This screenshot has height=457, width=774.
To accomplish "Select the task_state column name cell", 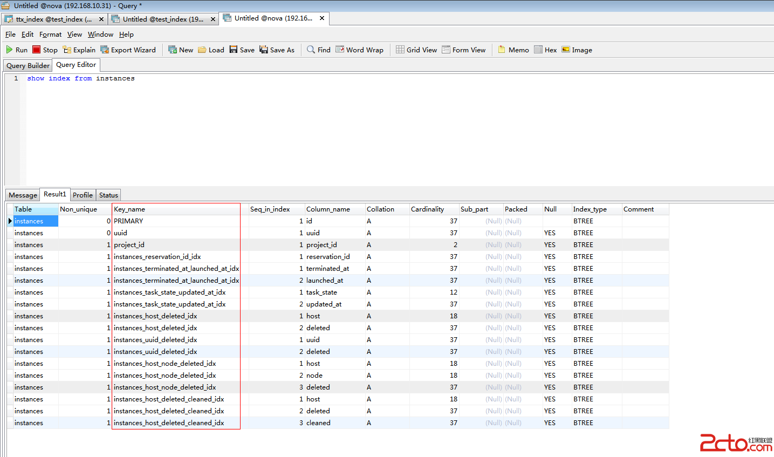I will [x=335, y=292].
